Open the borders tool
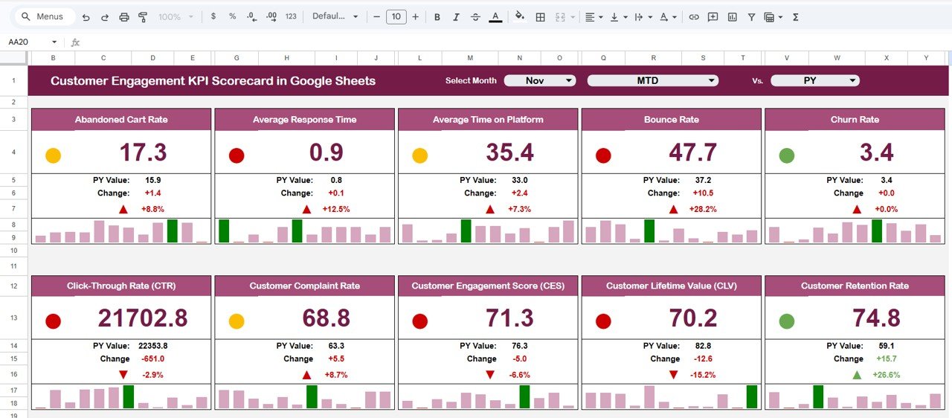The width and height of the screenshot is (952, 418). [x=541, y=16]
